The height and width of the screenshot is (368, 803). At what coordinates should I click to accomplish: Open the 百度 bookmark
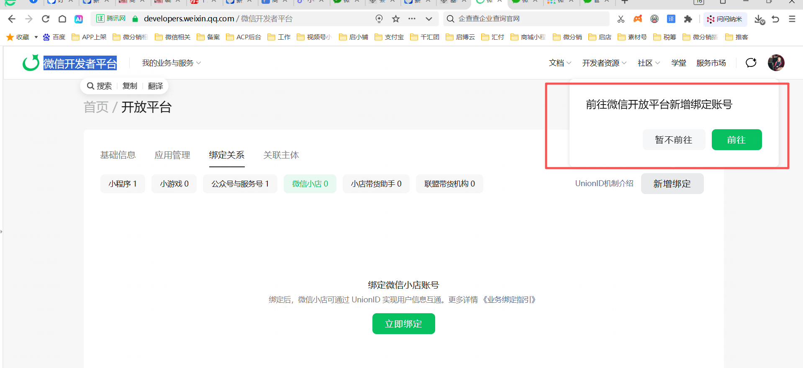[54, 37]
